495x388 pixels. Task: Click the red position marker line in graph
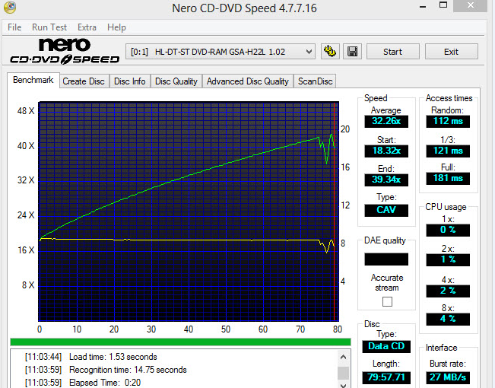tap(335, 211)
